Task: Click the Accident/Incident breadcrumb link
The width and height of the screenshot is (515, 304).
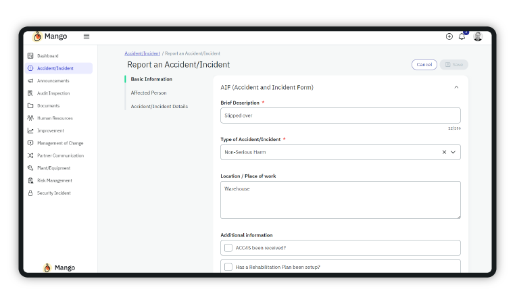Action: pyautogui.click(x=142, y=53)
